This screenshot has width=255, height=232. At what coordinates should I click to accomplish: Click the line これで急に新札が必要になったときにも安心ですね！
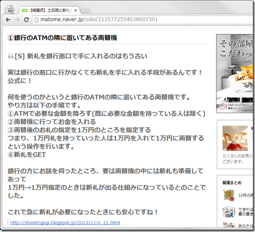pyautogui.click(x=83, y=212)
